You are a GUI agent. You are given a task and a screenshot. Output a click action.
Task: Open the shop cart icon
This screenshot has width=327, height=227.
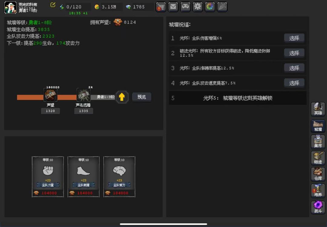point(161,7)
